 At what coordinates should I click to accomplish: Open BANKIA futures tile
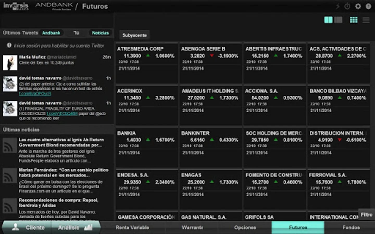tap(147, 147)
